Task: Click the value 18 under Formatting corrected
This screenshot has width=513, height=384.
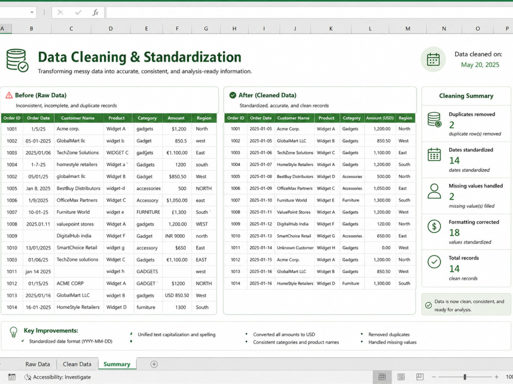Action: (454, 233)
